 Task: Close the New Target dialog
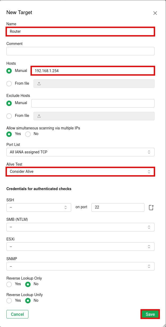tap(155, 13)
